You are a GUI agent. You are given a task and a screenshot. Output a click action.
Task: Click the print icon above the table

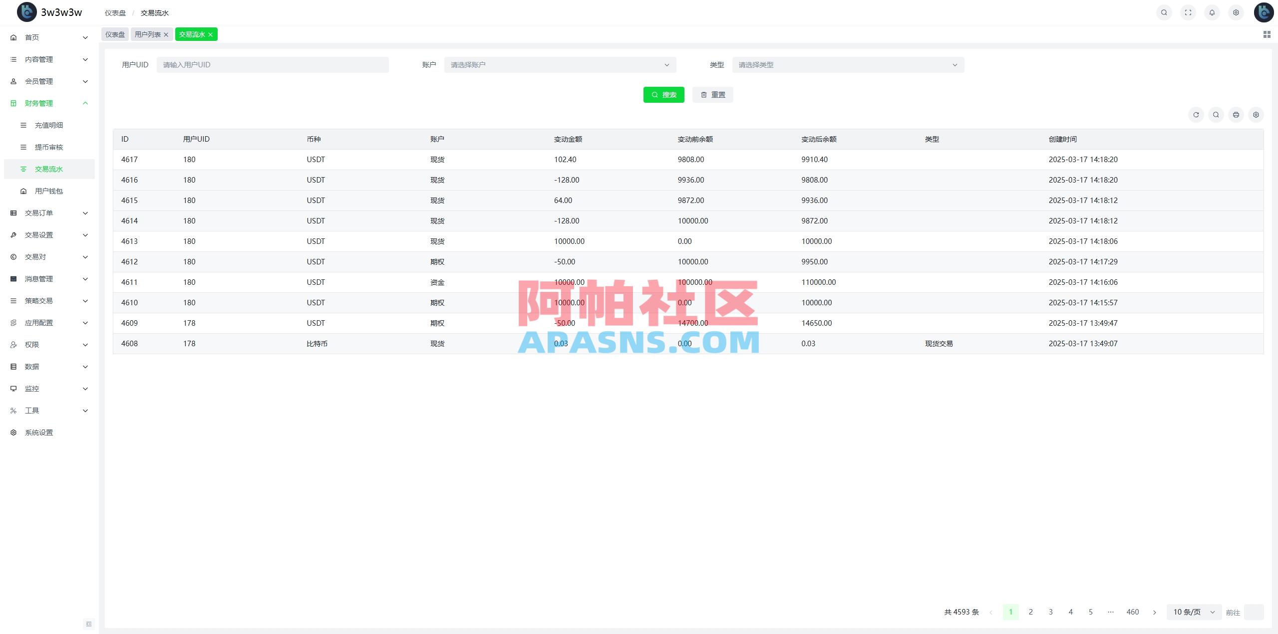tap(1236, 114)
